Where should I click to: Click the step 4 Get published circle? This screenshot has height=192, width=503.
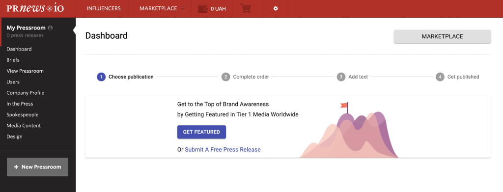tap(440, 77)
